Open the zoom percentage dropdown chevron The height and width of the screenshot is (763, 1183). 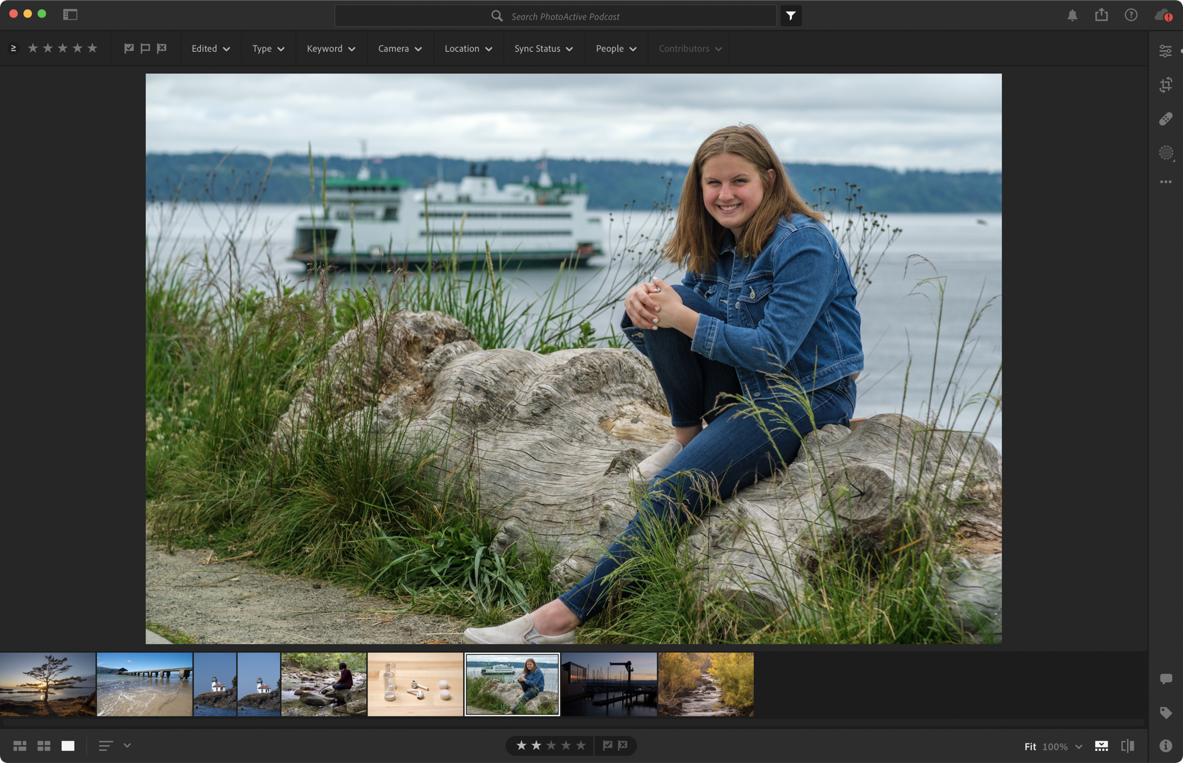tap(1078, 746)
